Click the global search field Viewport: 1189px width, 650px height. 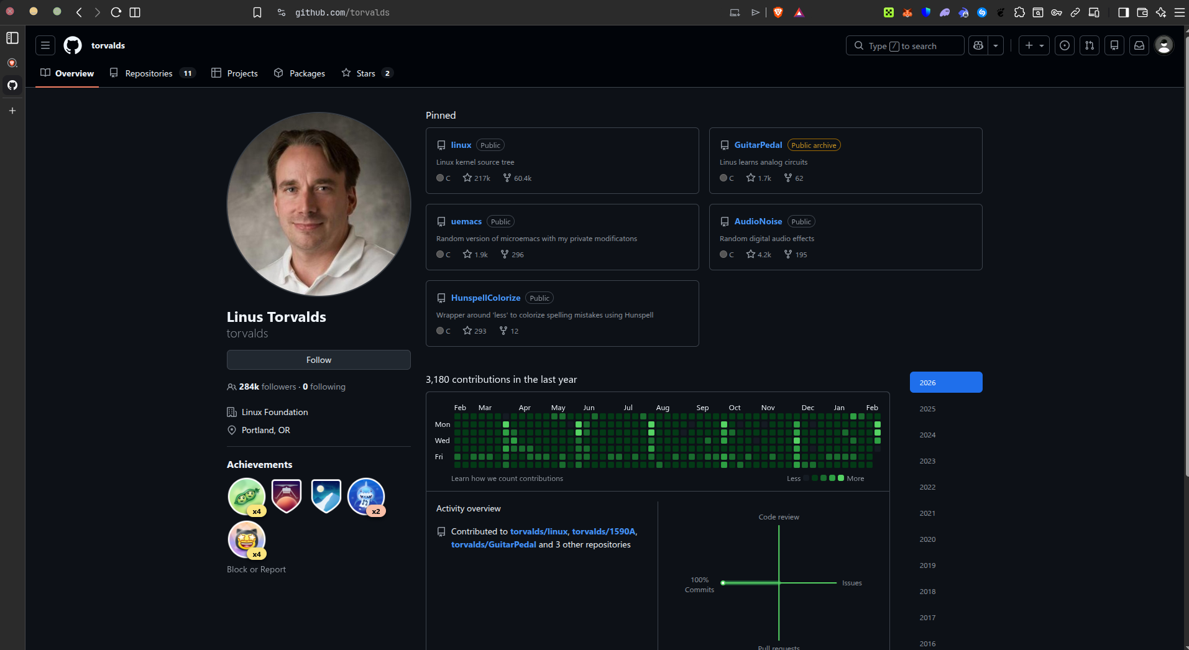tap(904, 45)
